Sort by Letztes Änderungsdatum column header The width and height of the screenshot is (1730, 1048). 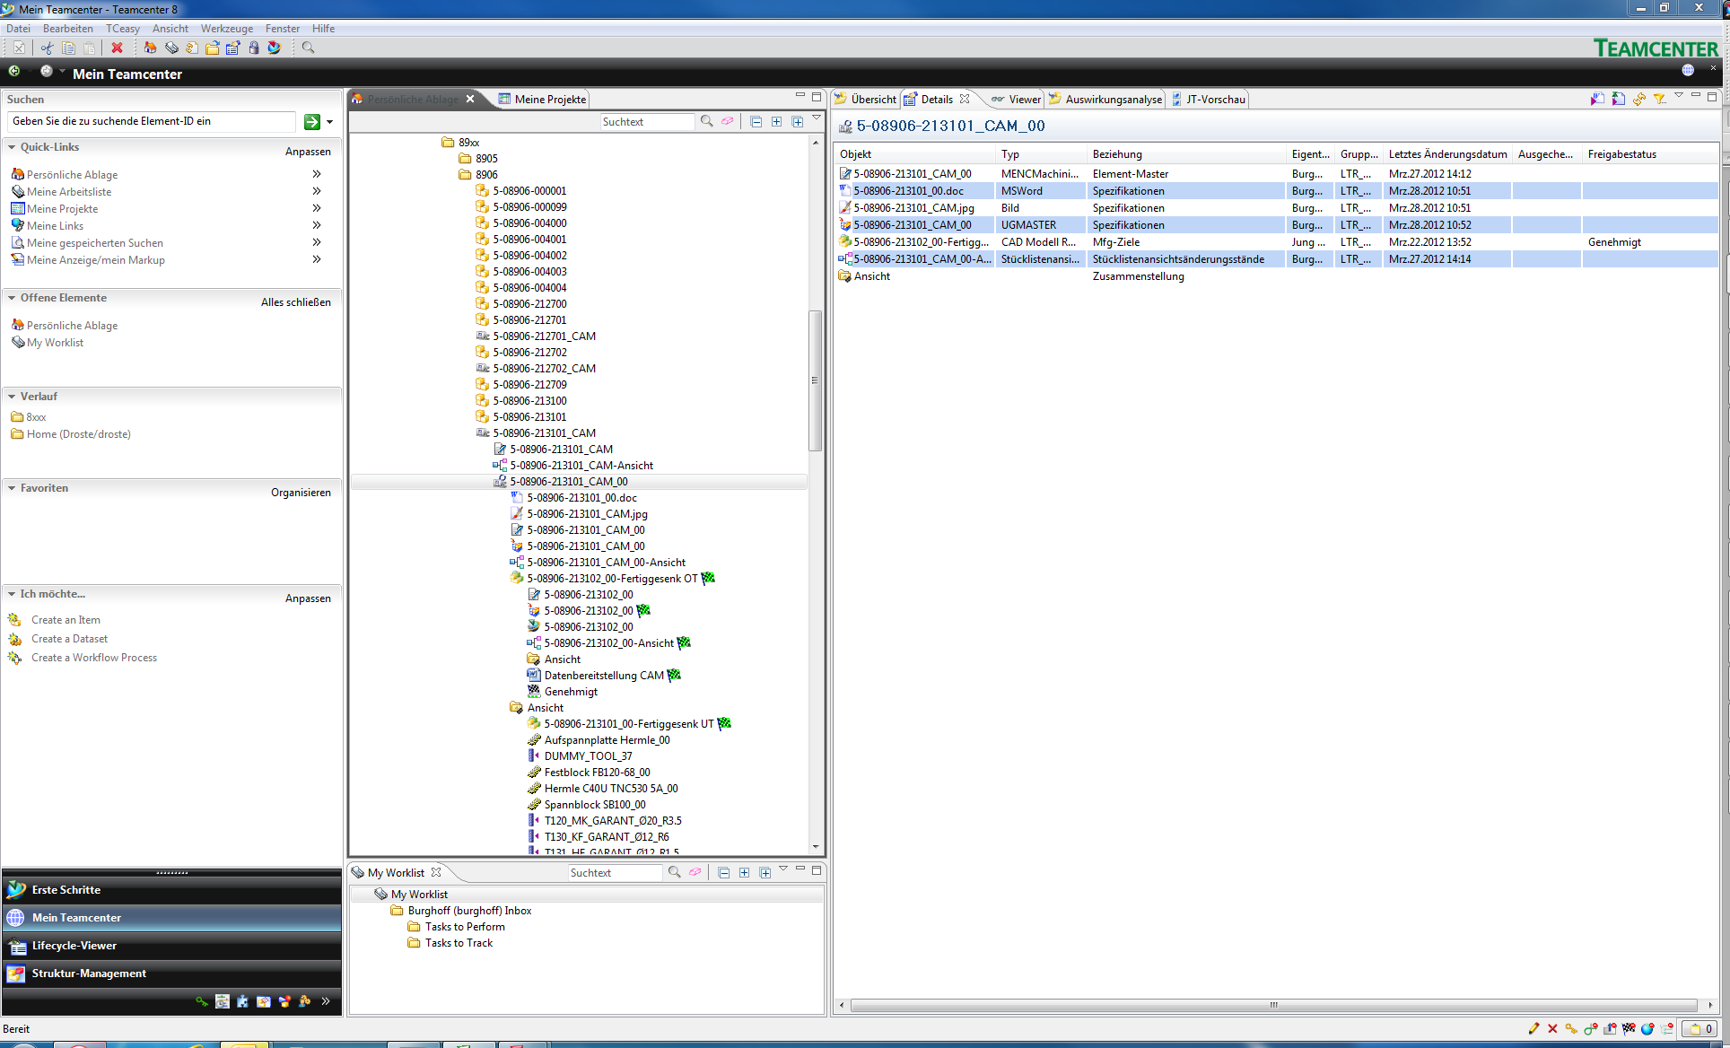point(1447,154)
